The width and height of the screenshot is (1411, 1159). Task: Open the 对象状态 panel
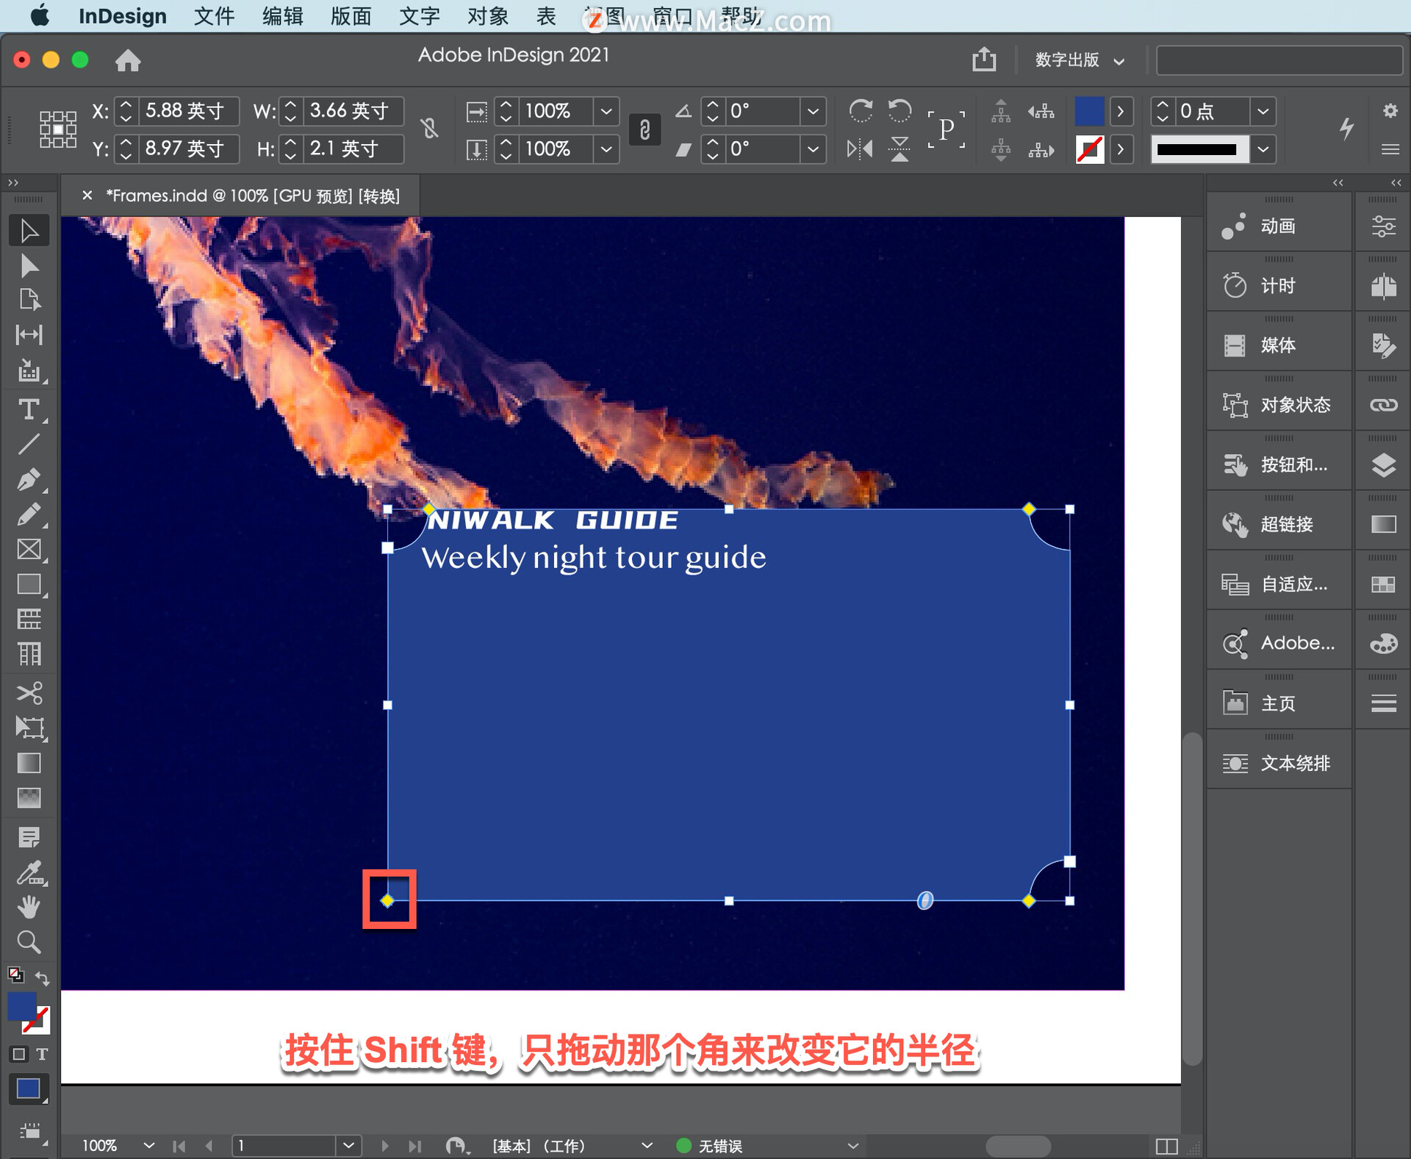pyautogui.click(x=1279, y=404)
